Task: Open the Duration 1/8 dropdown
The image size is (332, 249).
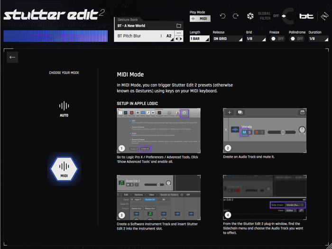Action: click(x=318, y=39)
